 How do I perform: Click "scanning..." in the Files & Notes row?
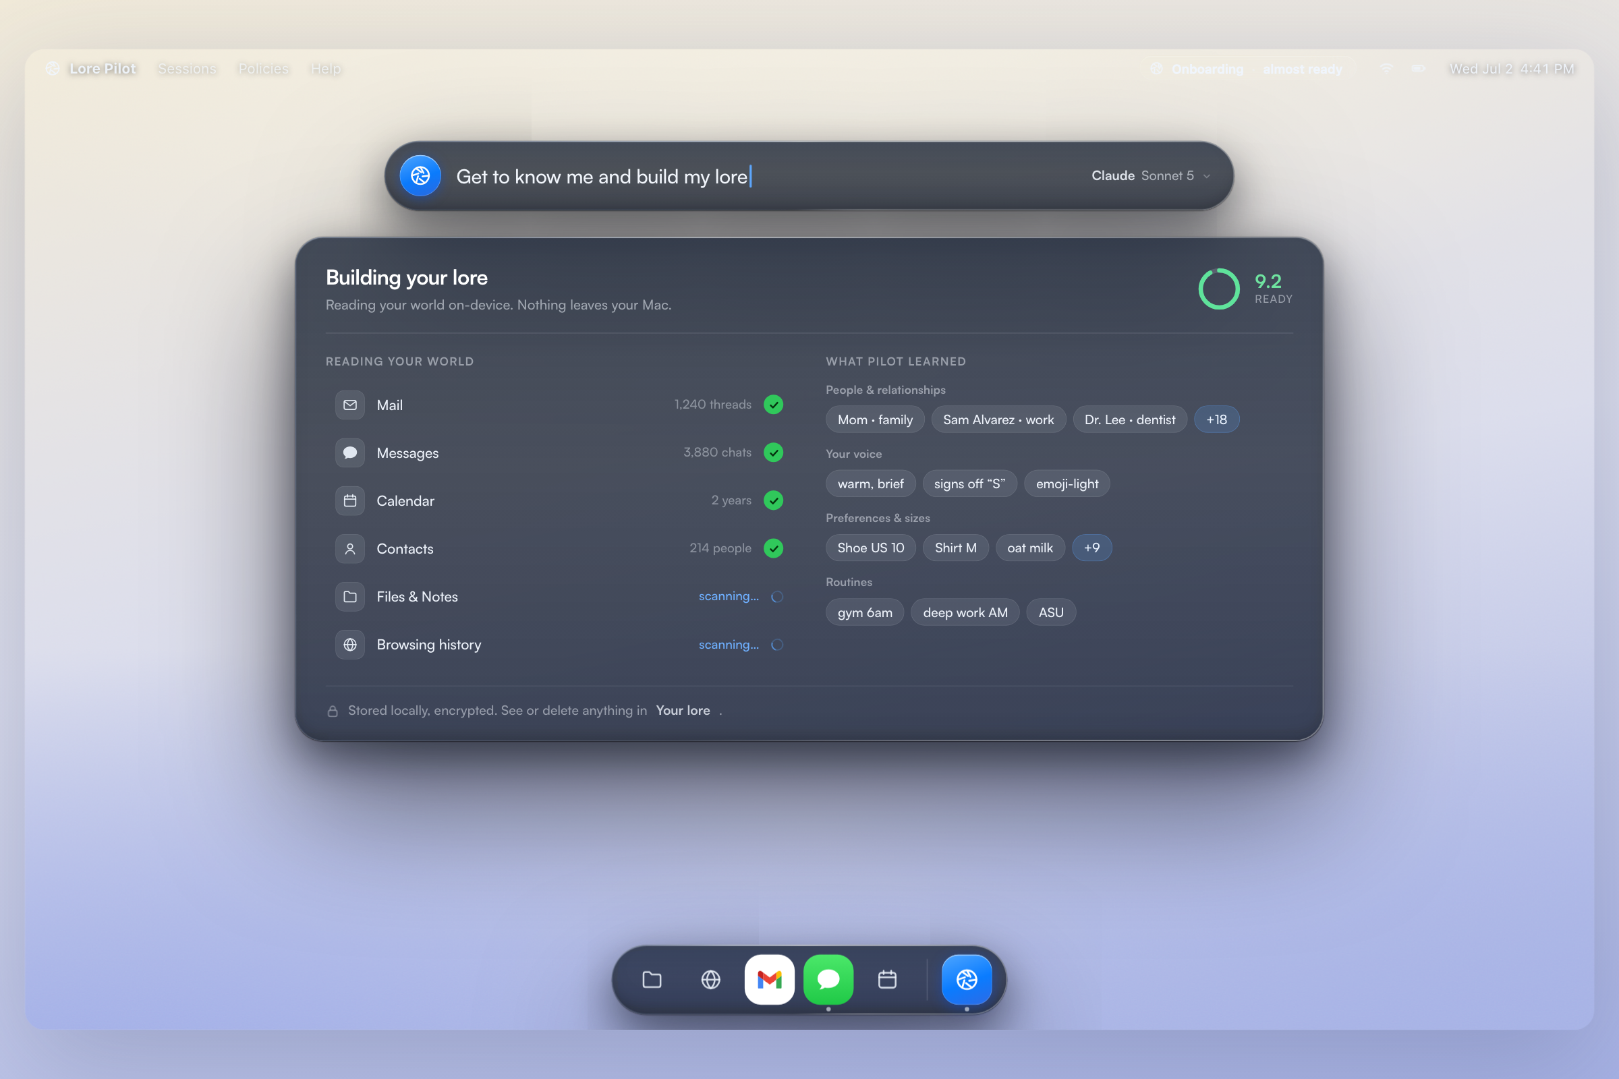point(729,597)
